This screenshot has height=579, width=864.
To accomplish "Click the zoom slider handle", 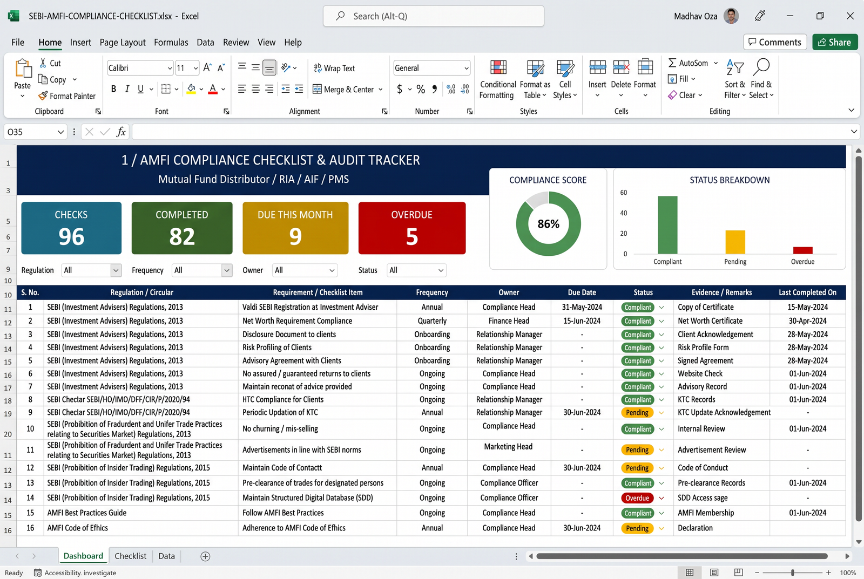I will tap(793, 573).
